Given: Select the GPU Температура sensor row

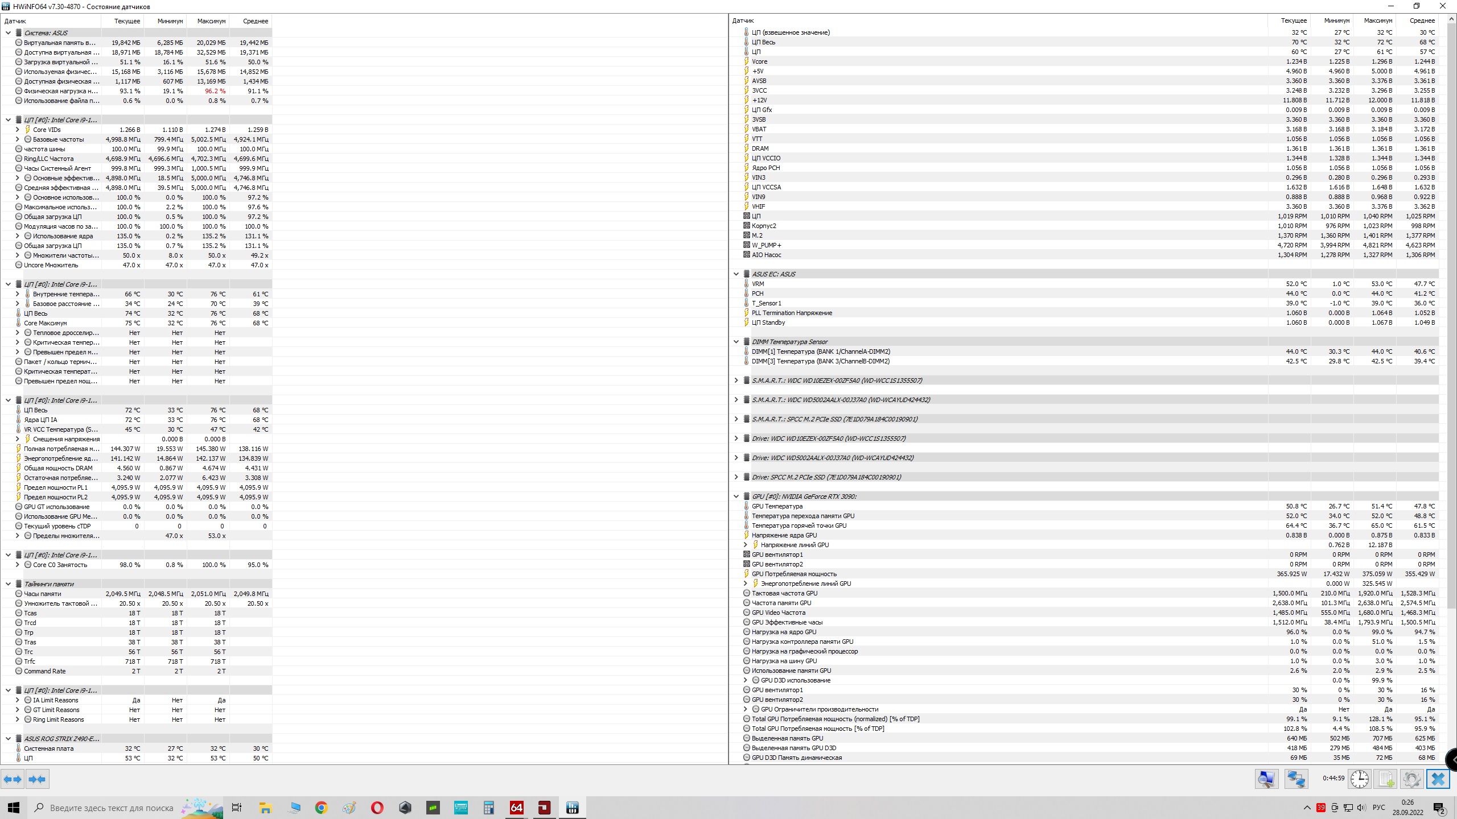Looking at the screenshot, I should point(777,506).
